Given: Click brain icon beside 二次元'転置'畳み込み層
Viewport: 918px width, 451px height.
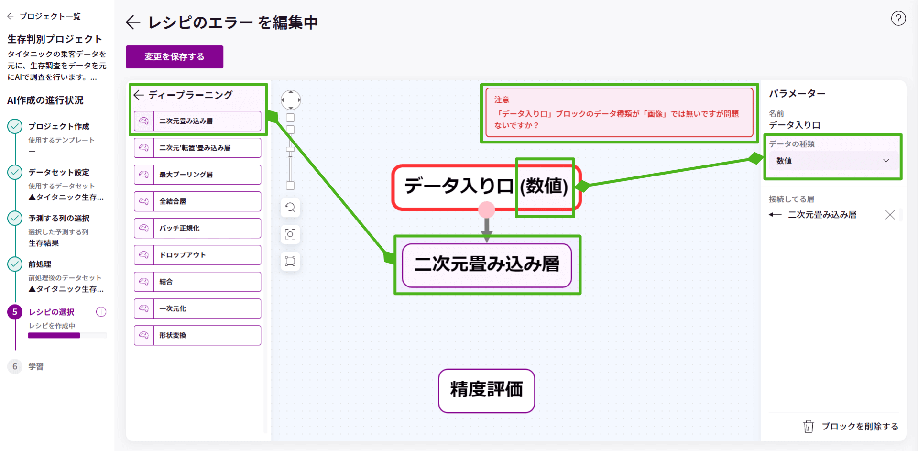Looking at the screenshot, I should tap(144, 148).
